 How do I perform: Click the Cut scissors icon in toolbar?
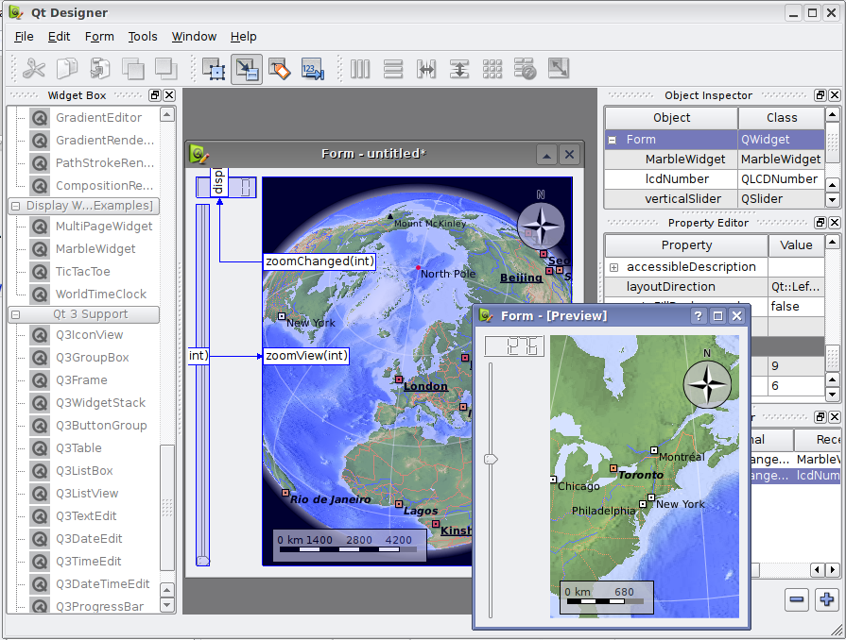35,68
